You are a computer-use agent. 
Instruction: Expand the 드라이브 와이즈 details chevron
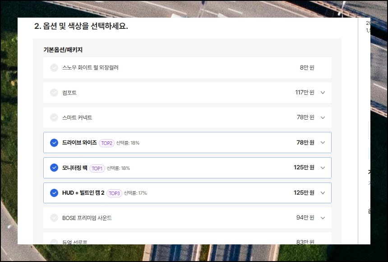(x=323, y=143)
